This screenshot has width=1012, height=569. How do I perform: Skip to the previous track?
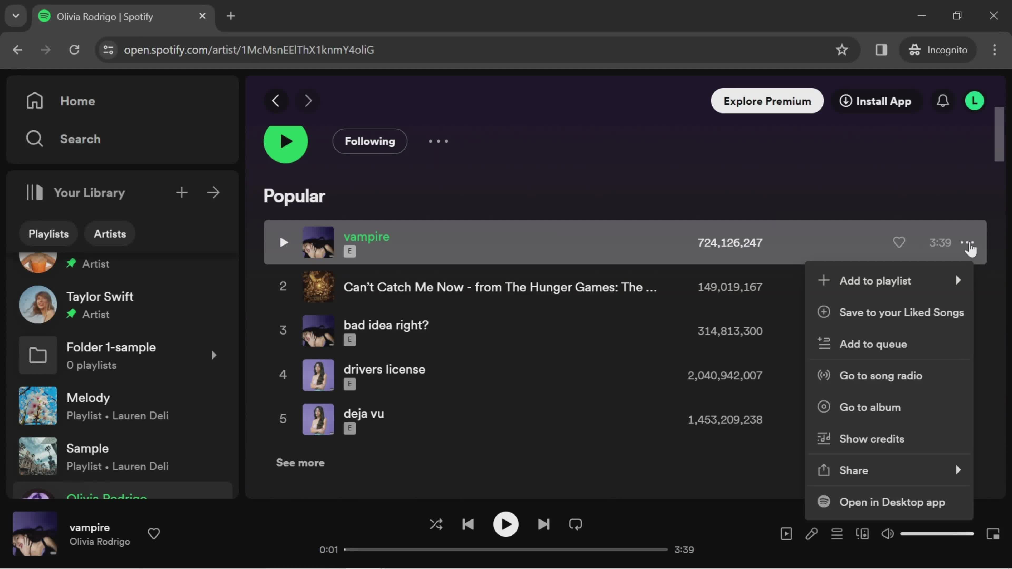[468, 524]
